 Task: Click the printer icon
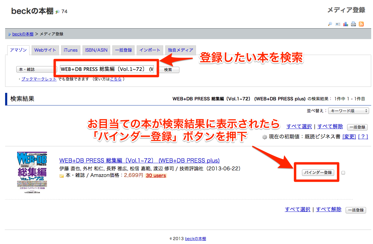(x=353, y=24)
